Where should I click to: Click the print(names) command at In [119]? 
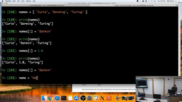coord(29,20)
